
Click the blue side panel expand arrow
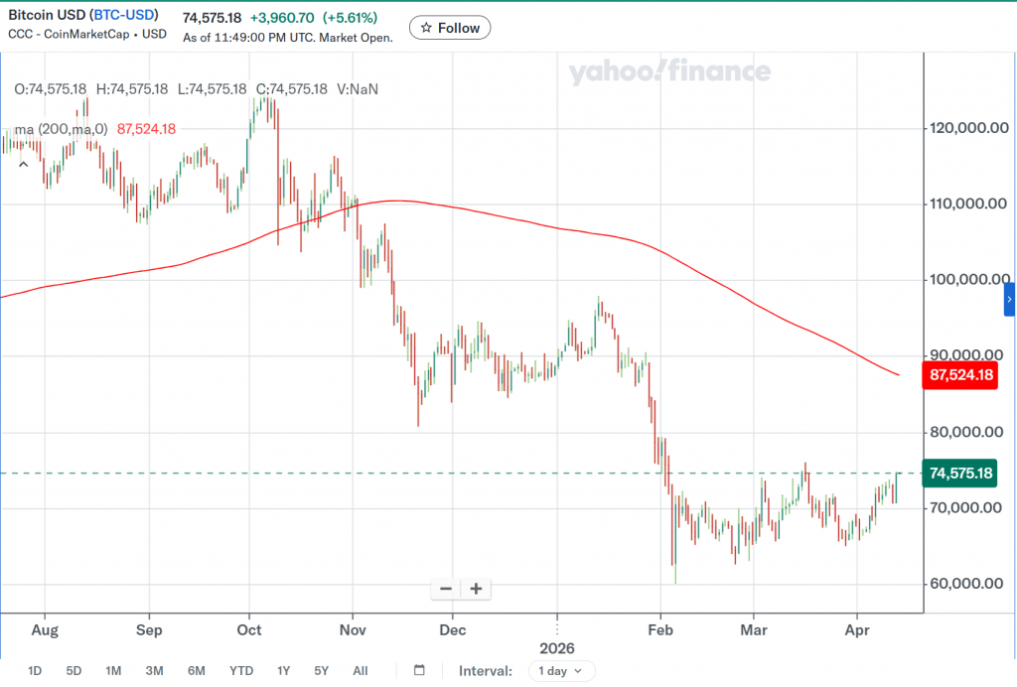tap(1010, 299)
